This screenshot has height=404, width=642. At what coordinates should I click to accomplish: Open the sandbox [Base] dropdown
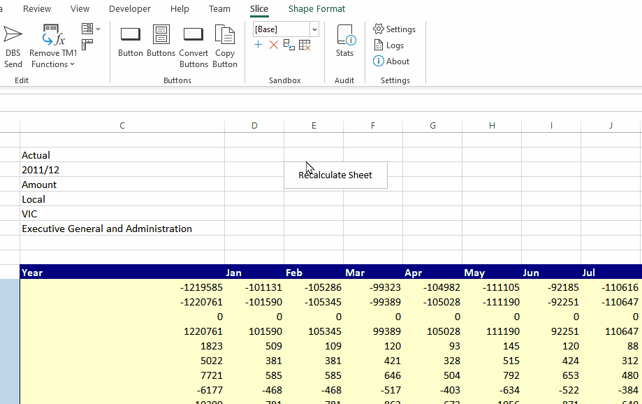click(314, 29)
